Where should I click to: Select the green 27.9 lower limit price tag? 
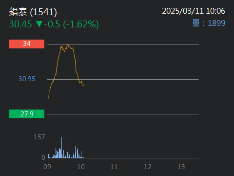click(27, 114)
